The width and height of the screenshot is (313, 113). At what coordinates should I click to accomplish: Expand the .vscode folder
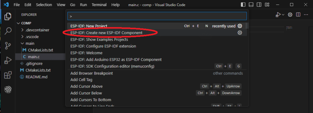tap(40, 37)
